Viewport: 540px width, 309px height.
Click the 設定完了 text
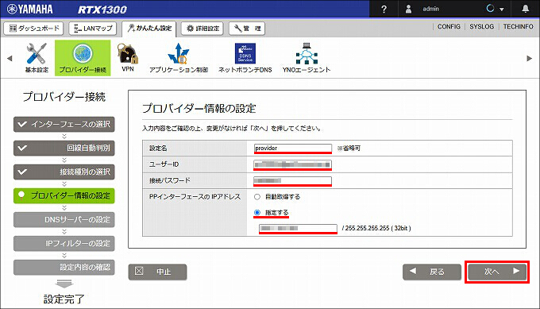point(64,299)
